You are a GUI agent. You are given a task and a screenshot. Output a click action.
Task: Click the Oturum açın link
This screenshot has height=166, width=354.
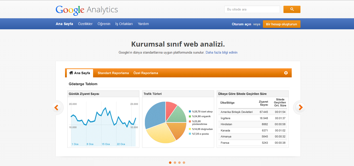click(241, 24)
